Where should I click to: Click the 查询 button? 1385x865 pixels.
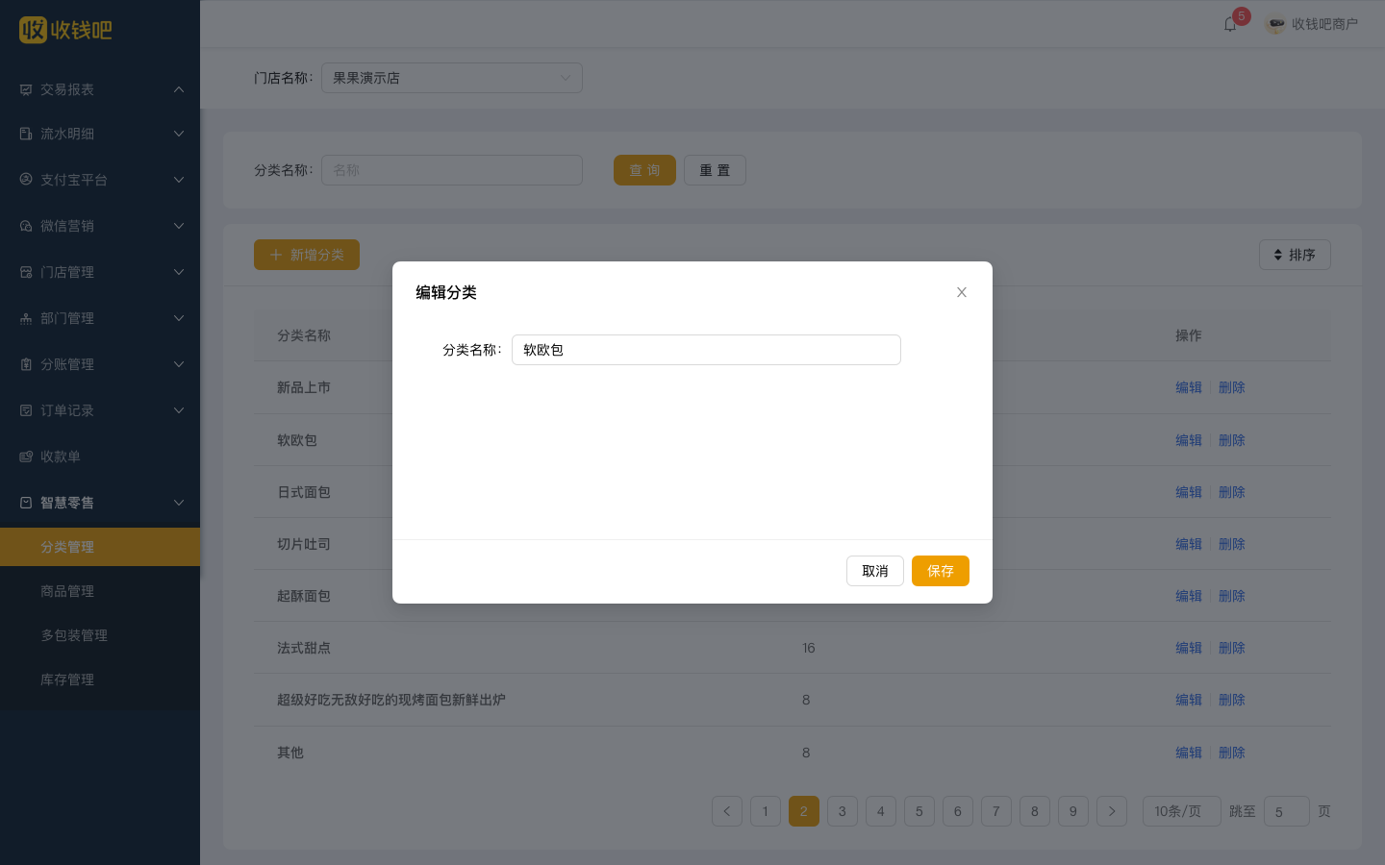point(644,170)
